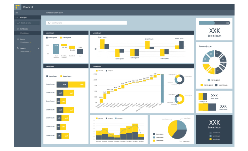Add a new dataset with plus icon
Viewport: 248px width, 151px height.
coord(38,48)
